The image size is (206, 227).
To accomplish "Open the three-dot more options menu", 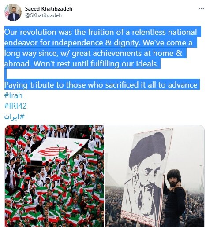I will tap(201, 8).
